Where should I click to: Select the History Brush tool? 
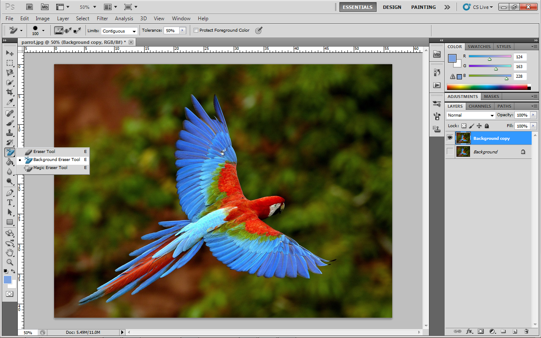point(10,142)
